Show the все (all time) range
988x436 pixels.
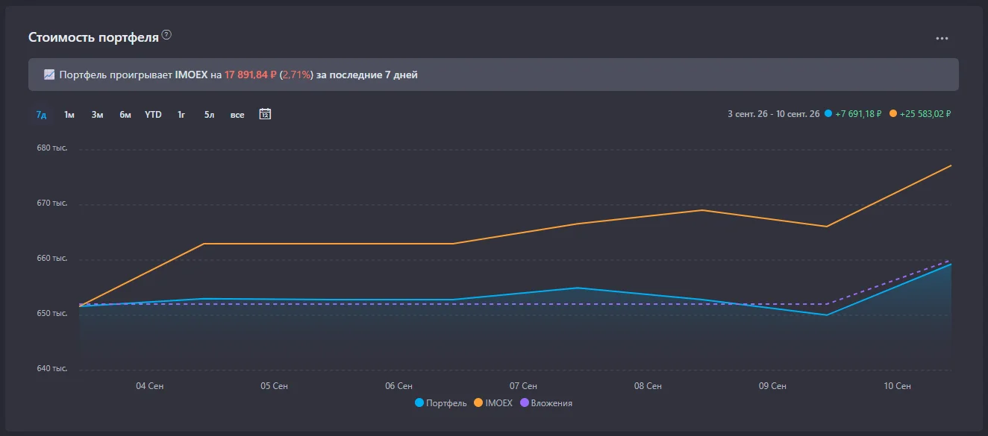237,115
